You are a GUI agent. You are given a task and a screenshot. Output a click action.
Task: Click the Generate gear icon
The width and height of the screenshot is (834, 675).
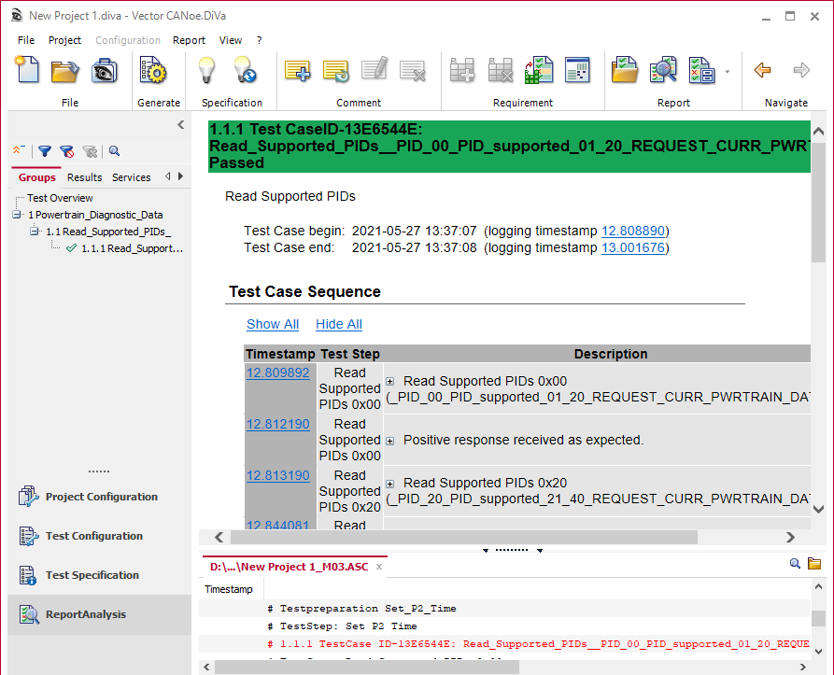(x=153, y=70)
